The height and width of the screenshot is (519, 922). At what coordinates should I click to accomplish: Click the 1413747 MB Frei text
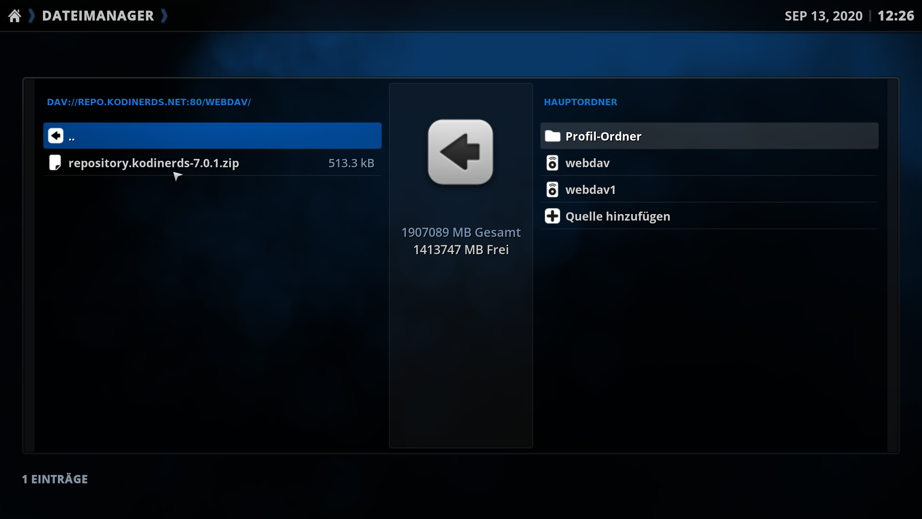(x=461, y=250)
